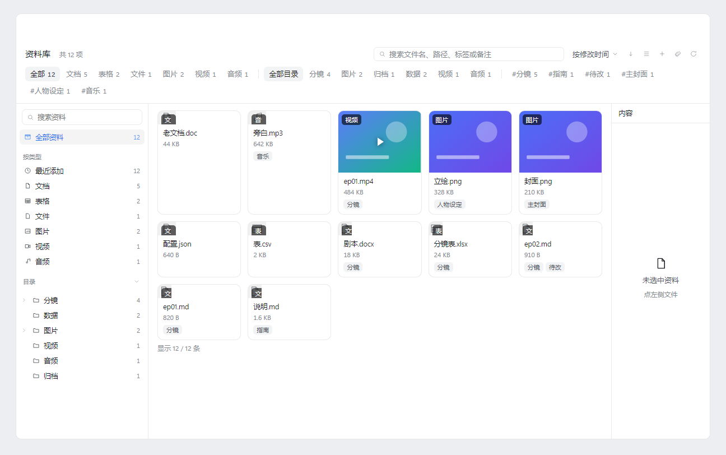Select the 旁白.mp3 file card
Viewport: 726px width, 455px height.
pyautogui.click(x=289, y=162)
